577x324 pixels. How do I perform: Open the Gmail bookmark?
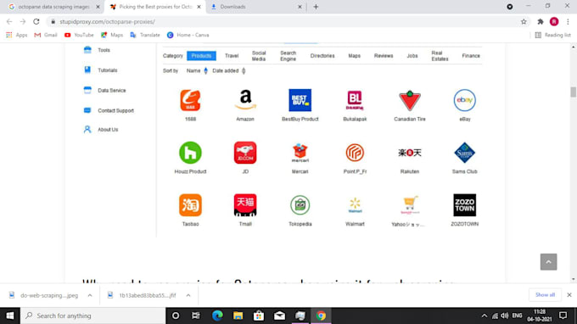tap(46, 35)
